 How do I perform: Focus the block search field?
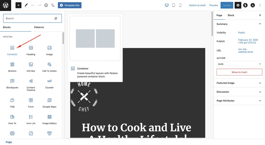click(x=29, y=18)
